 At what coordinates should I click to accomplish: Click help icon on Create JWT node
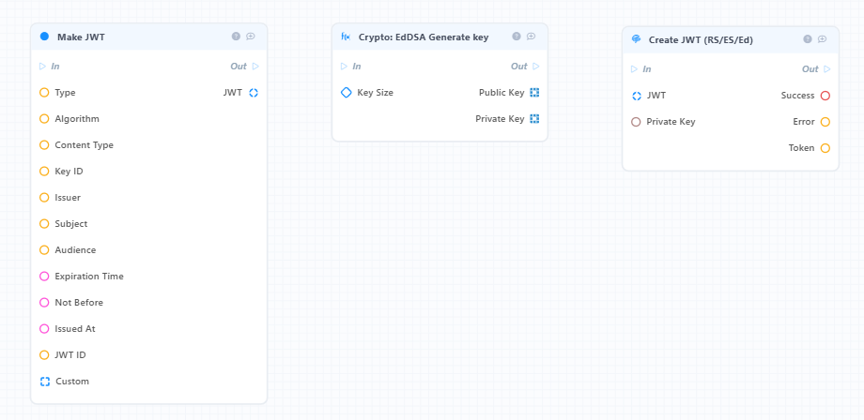[808, 39]
